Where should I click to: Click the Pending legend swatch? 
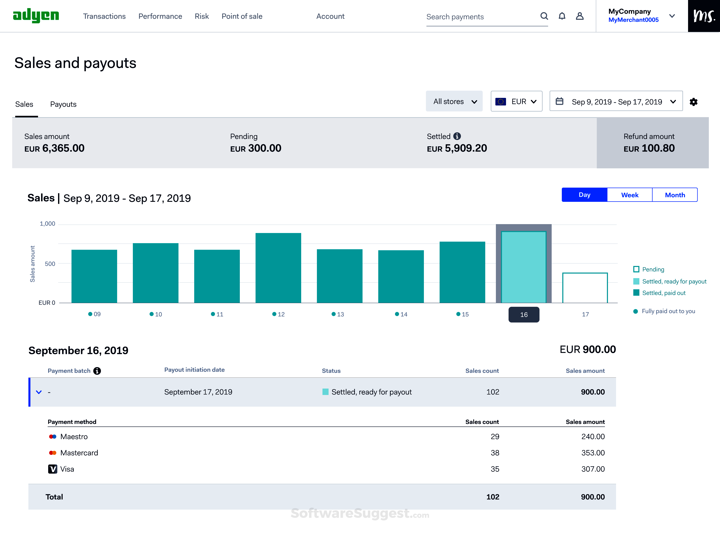pyautogui.click(x=636, y=269)
